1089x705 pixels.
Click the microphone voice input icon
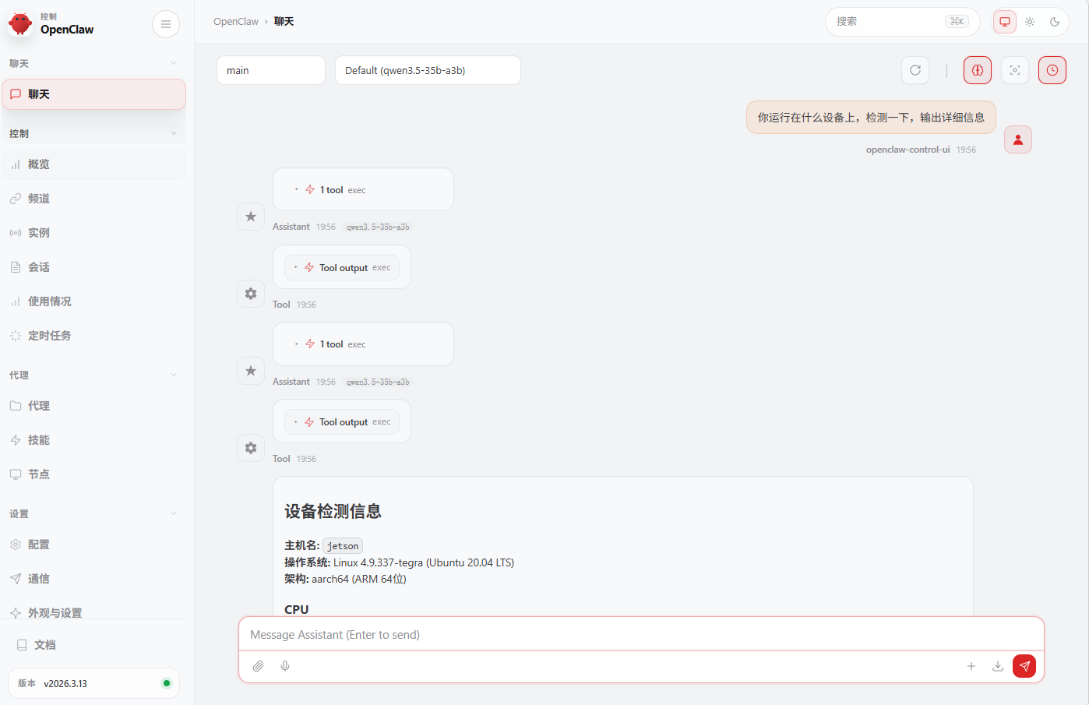pyautogui.click(x=285, y=666)
